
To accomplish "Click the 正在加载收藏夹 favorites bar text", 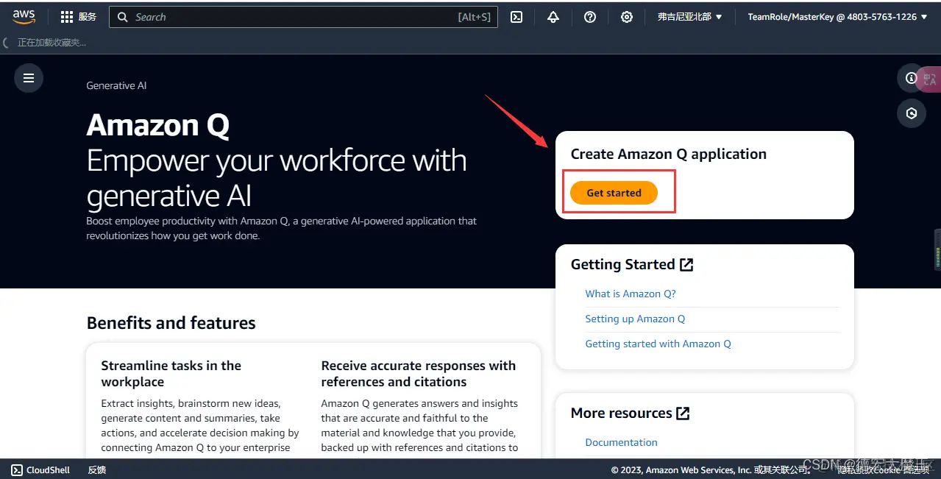I will (52, 43).
